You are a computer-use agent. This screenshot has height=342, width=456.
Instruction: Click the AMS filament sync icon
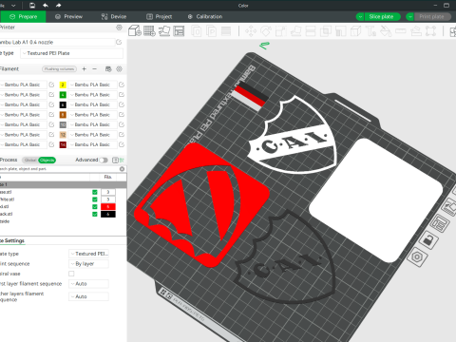[108, 69]
